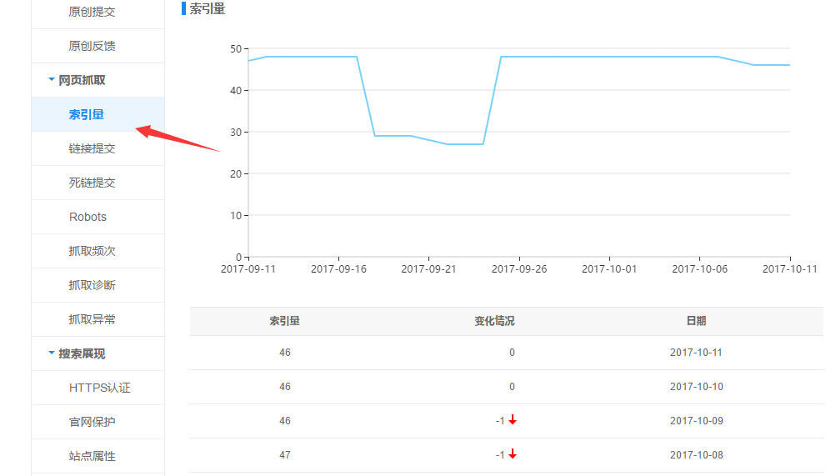826x476 pixels.
Task: Open 抓取异常 report
Action: [92, 319]
